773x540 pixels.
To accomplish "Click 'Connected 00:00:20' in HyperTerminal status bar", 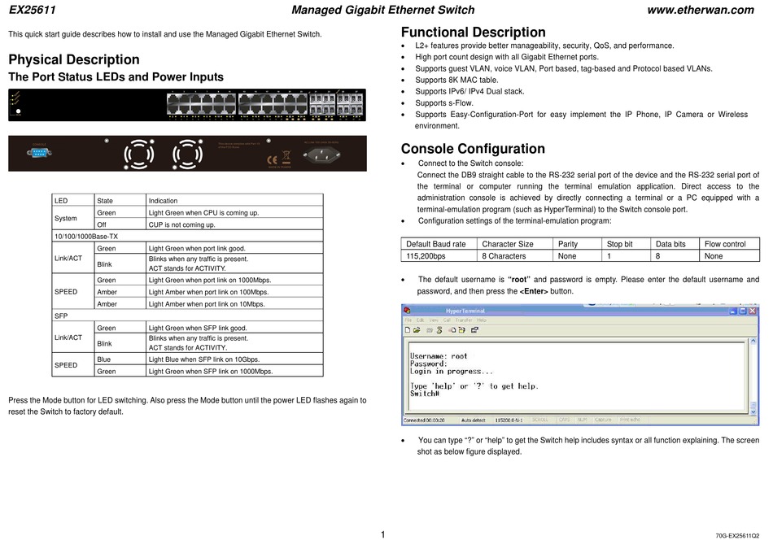I will pos(424,420).
